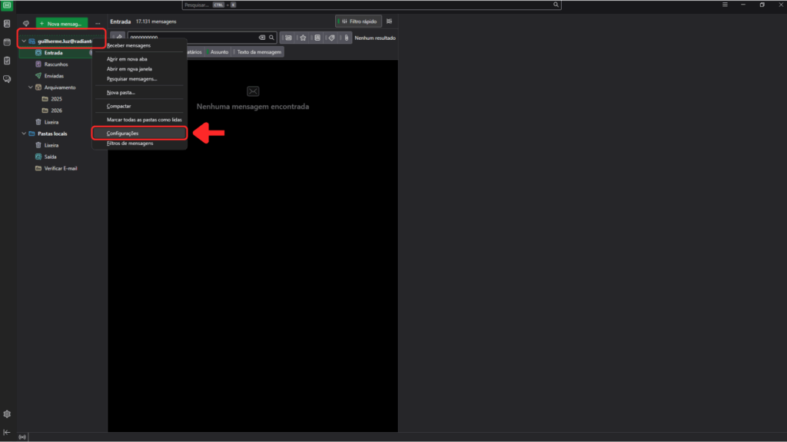This screenshot has width=787, height=442.
Task: Open Address Book from the left sidebar
Action: [x=7, y=24]
